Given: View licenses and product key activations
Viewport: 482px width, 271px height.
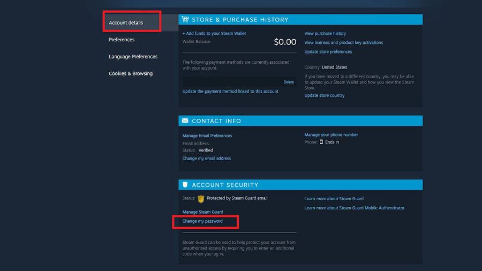Looking at the screenshot, I should pos(344,42).
